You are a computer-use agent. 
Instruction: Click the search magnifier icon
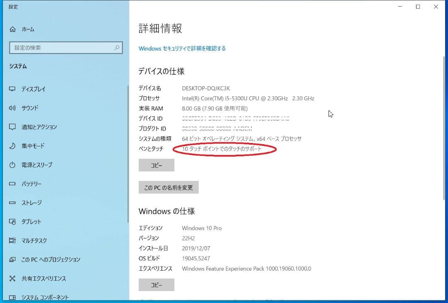[x=117, y=48]
